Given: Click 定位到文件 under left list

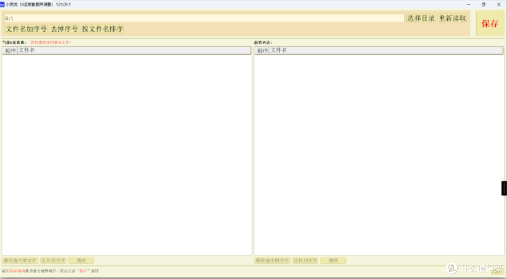Looking at the screenshot, I should 54,260.
